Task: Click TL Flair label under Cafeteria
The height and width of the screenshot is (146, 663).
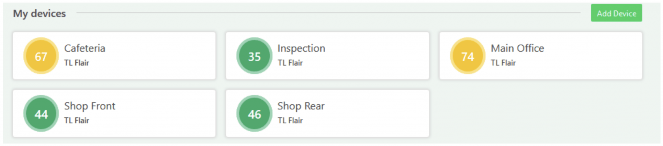Action: [x=76, y=63]
